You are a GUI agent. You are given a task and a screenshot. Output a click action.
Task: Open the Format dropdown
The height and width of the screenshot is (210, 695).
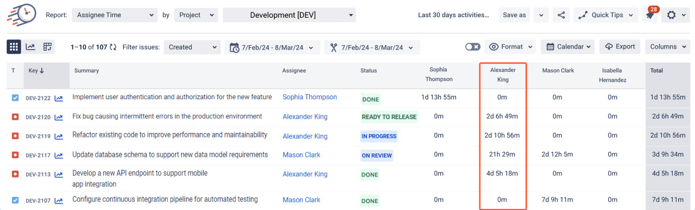coord(511,47)
